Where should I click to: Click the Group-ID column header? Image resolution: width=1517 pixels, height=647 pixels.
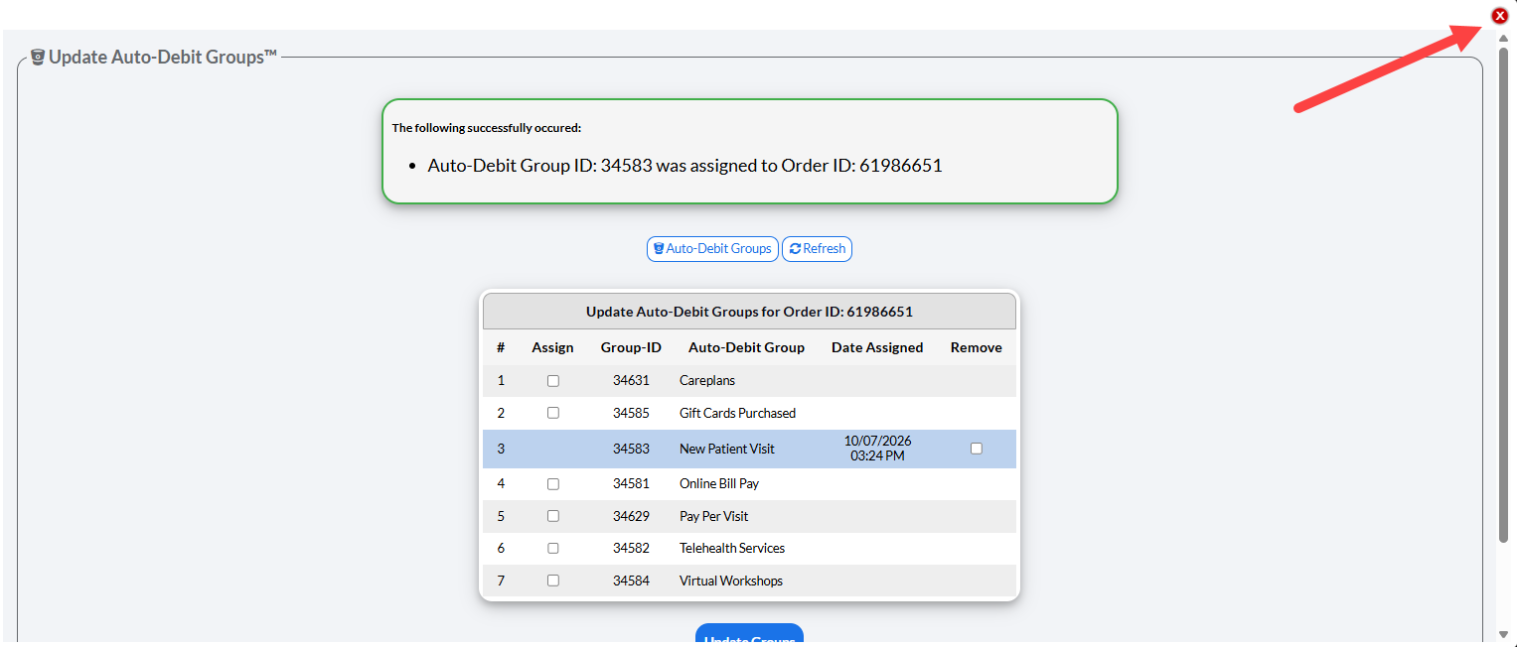631,347
